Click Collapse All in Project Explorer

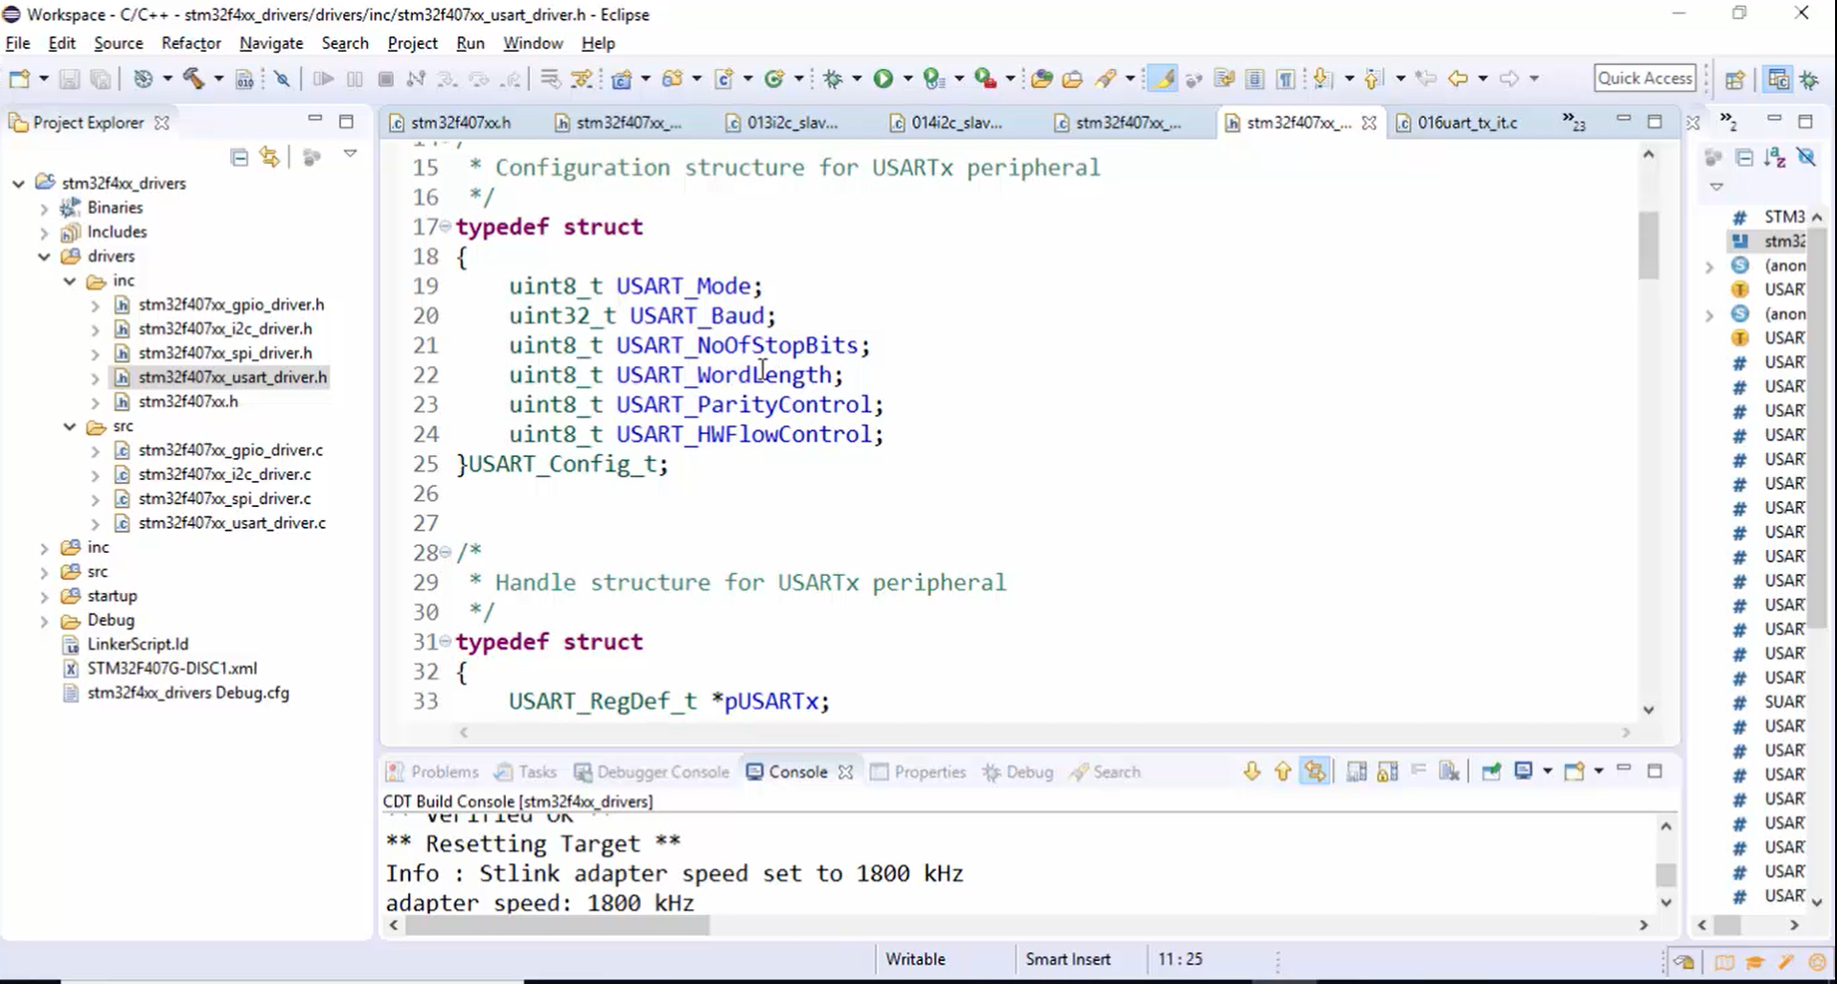(x=239, y=157)
